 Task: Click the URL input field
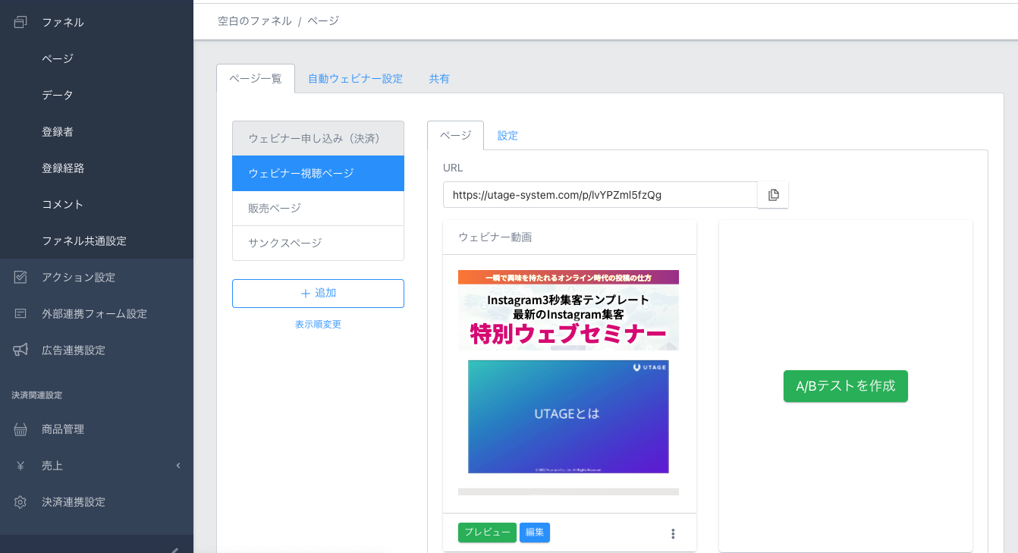pyautogui.click(x=599, y=195)
